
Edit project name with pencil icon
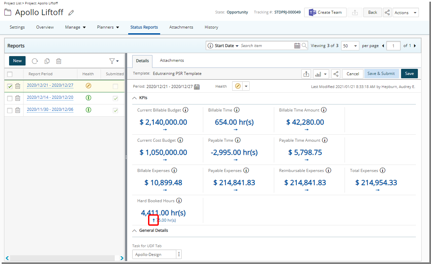(71, 13)
